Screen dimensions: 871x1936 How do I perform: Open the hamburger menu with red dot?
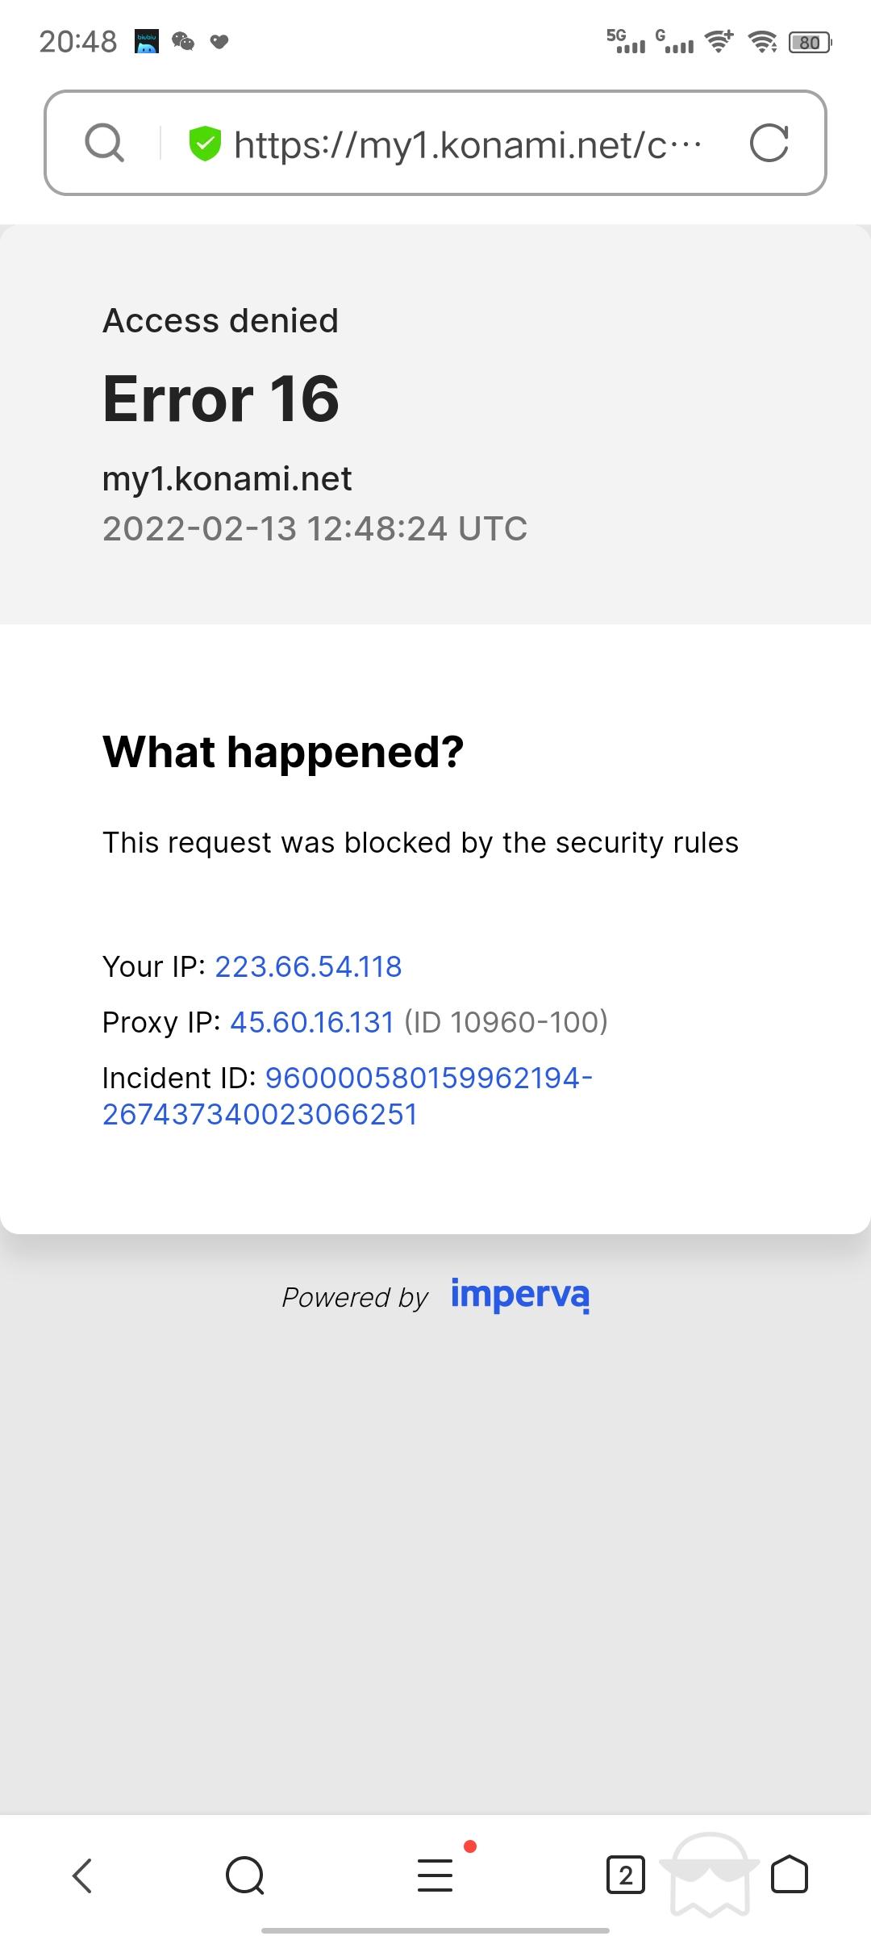tap(435, 1875)
